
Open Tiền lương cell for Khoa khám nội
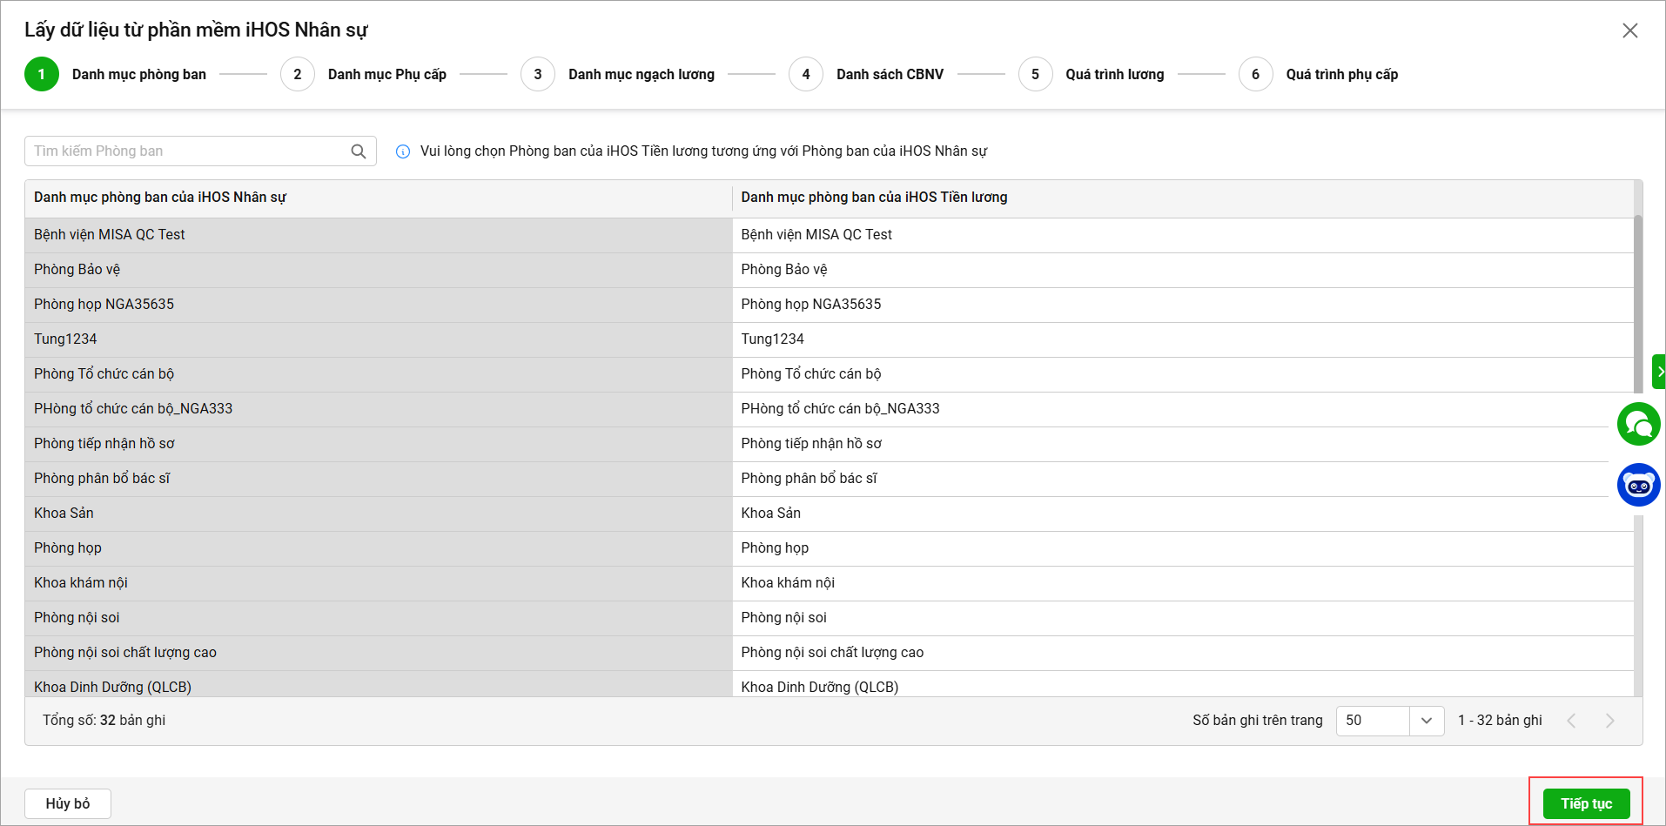(x=1183, y=583)
